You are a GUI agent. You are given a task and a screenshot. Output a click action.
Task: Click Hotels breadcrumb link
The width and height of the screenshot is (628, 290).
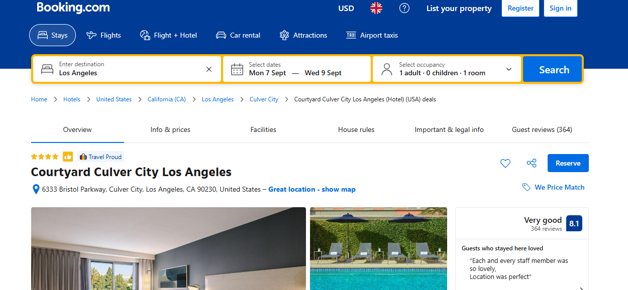72,99
